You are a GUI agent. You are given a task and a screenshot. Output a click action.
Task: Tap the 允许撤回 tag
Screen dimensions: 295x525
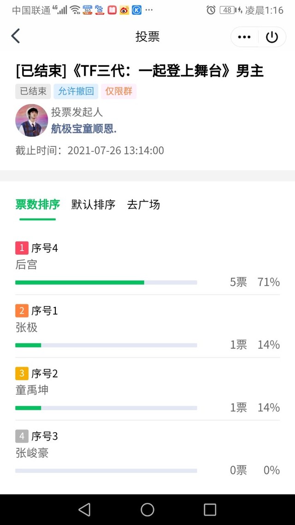76,91
